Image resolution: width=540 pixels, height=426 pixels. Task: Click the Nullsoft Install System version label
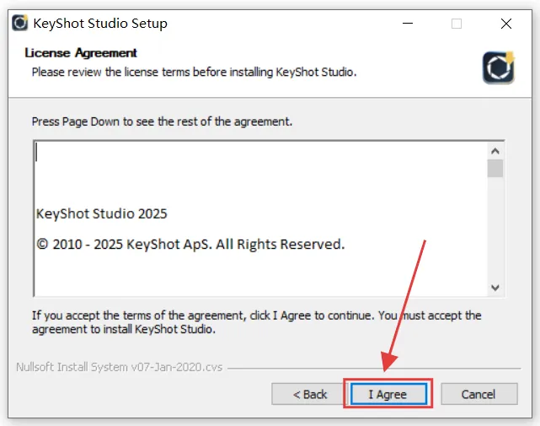coord(119,368)
